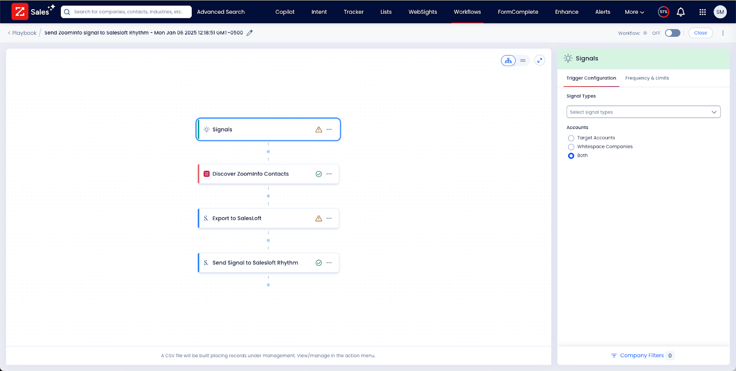Click the Salesloft icon on Export node

[x=206, y=219]
